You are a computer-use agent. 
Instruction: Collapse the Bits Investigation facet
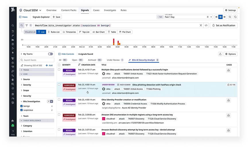point(22,102)
